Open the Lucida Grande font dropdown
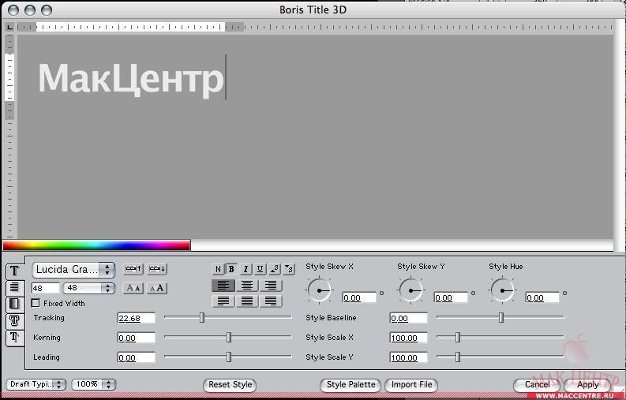 [x=73, y=270]
